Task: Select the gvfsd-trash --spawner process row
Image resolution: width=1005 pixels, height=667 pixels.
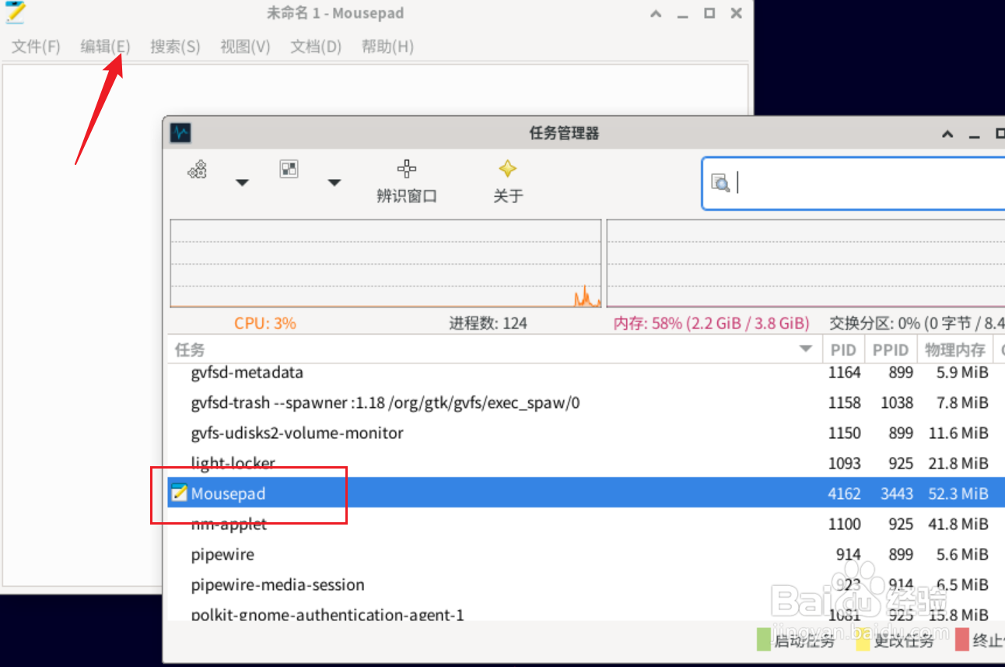Action: click(x=586, y=403)
